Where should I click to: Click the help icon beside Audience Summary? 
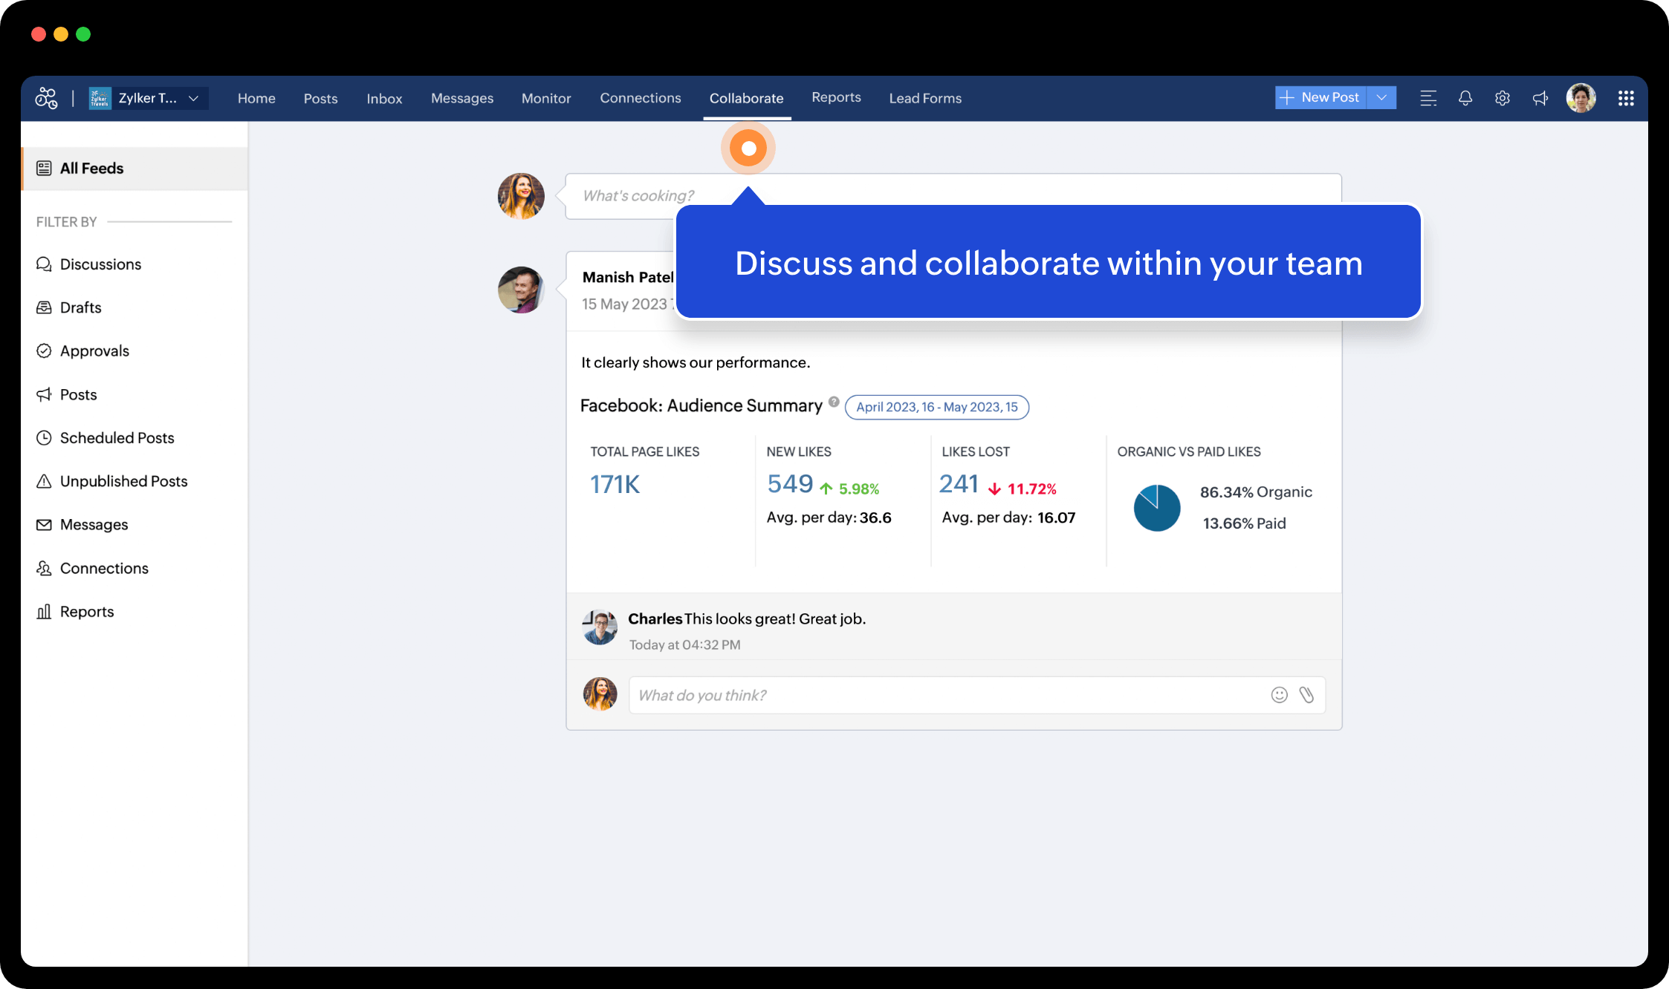point(834,402)
